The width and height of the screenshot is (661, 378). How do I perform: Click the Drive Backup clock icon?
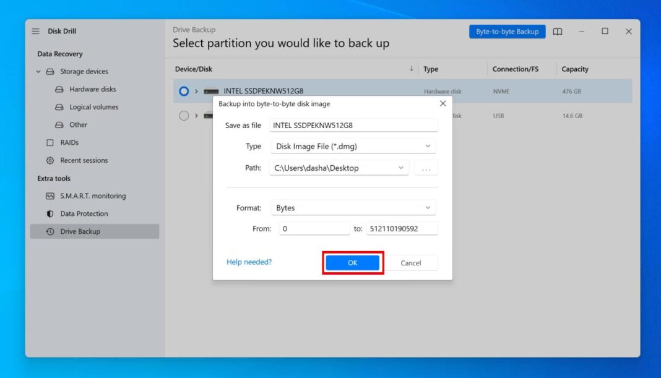[50, 231]
